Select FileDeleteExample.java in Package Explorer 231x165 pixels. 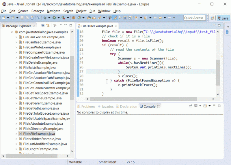pyautogui.click(x=40, y=62)
